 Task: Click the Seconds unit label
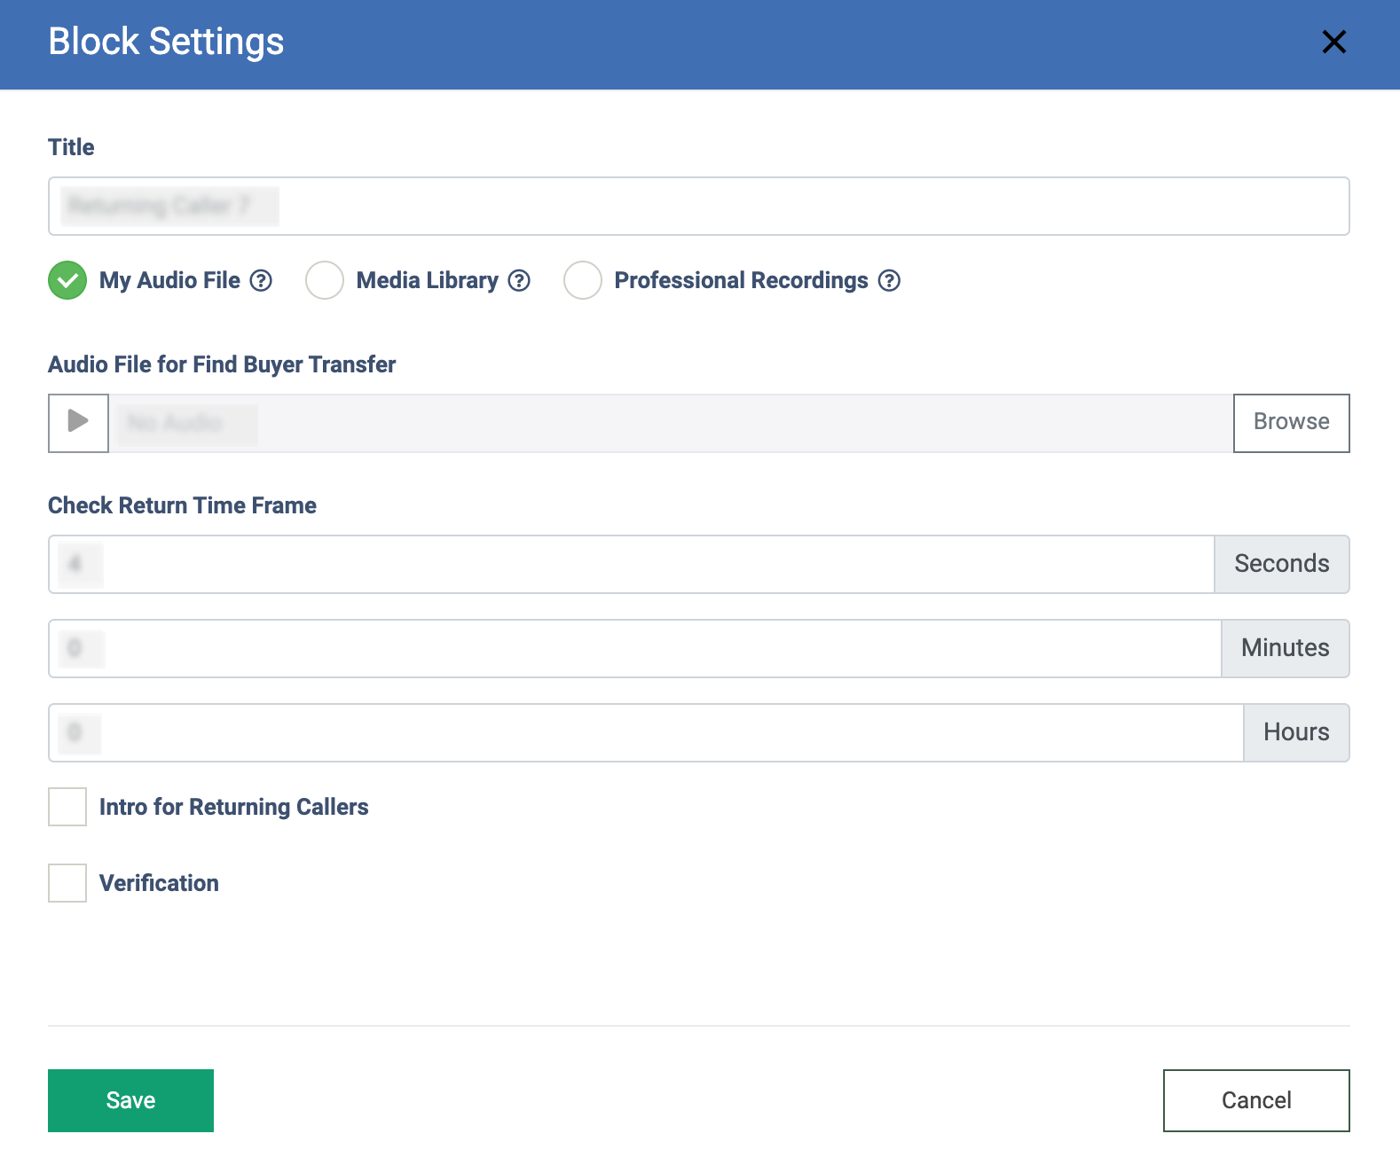click(1281, 564)
